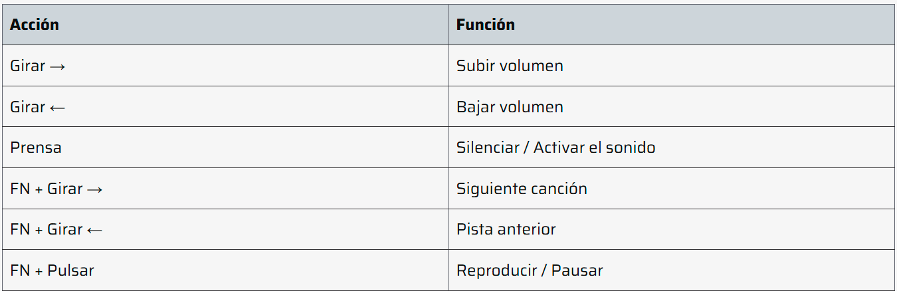Select the 'Girar ←' action cell
The image size is (897, 291).
pyautogui.click(x=225, y=106)
